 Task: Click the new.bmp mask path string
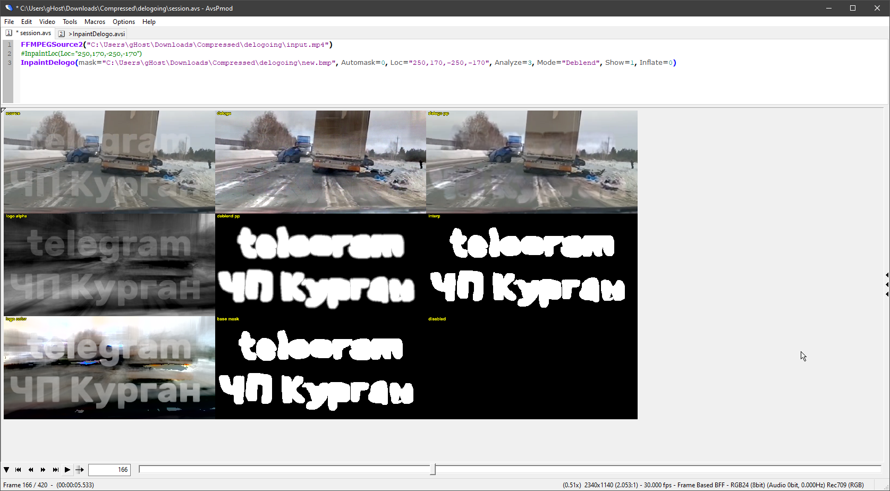(219, 63)
